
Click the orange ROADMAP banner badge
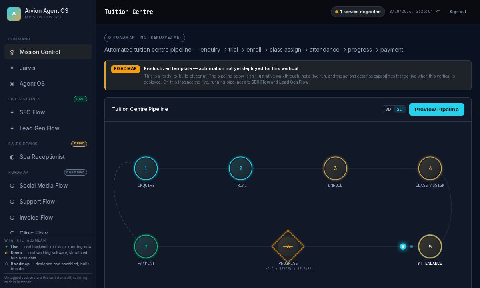click(x=126, y=69)
